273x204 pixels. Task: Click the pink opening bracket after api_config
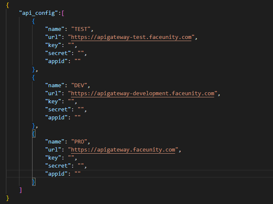point(63,13)
